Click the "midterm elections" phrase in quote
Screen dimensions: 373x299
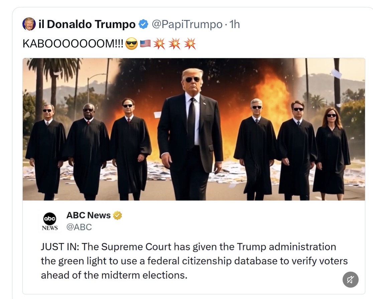coord(144,275)
